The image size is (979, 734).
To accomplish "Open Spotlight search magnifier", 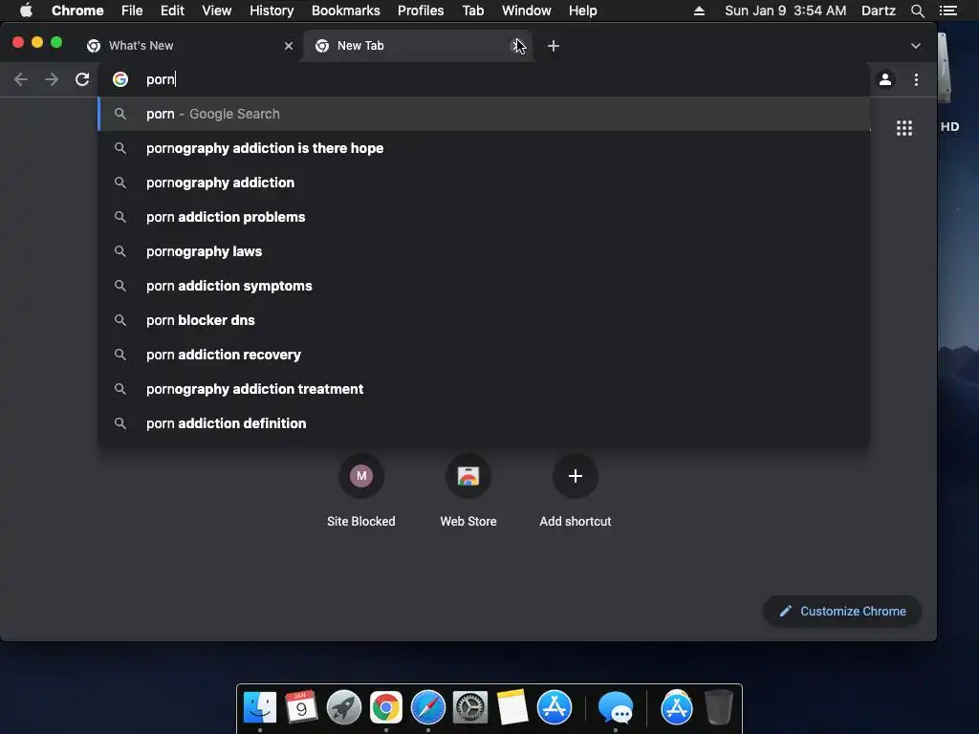I will point(917,11).
